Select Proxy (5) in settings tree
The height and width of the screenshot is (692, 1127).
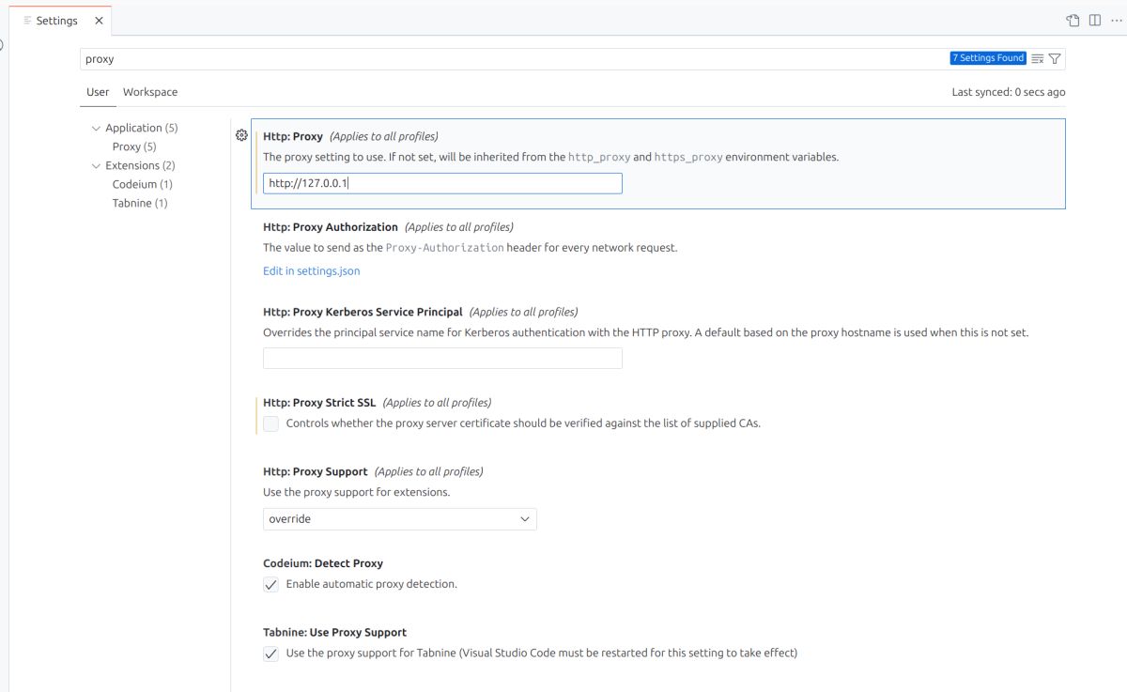pos(134,146)
